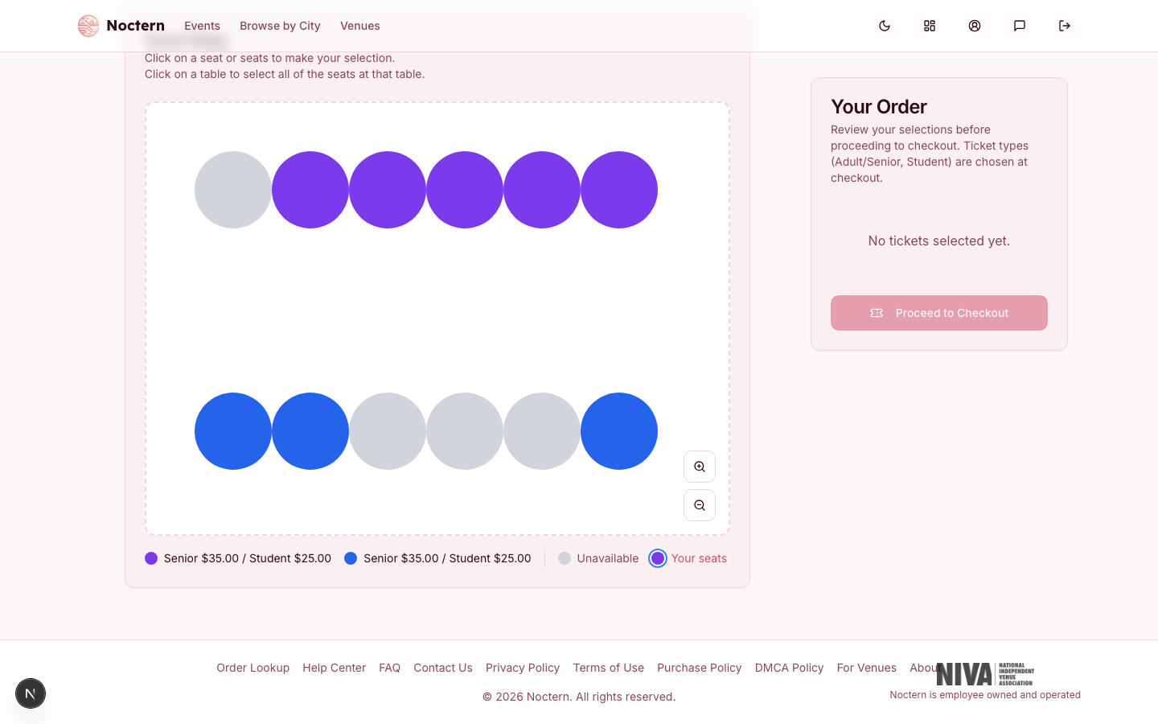1158x724 pixels.
Task: Select the first purple seat in the top row
Action: pyautogui.click(x=310, y=190)
